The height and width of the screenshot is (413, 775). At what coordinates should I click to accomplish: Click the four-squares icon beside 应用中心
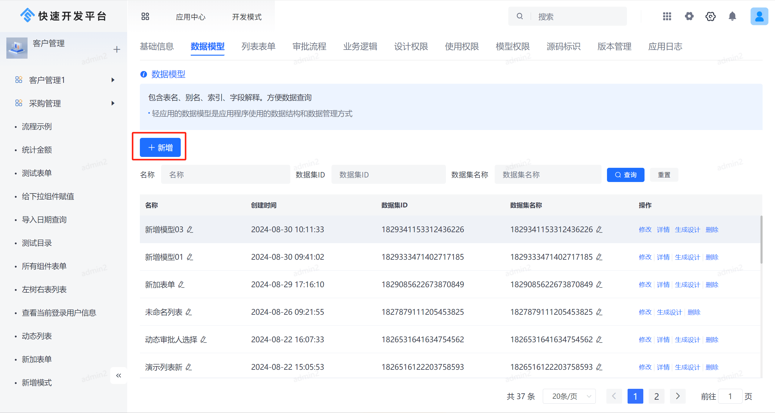[x=145, y=16]
